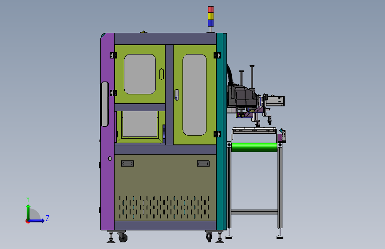Select the conveyor stand's right foot pad
The image size is (385, 249).
tap(280, 237)
